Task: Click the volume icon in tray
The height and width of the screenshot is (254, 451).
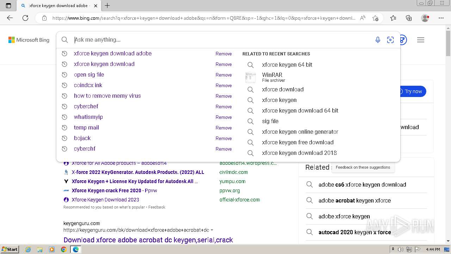Action: 401,249
